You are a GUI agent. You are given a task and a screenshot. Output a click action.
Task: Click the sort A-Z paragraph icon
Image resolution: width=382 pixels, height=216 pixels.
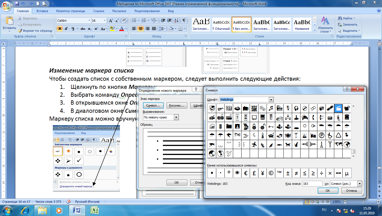(176, 21)
